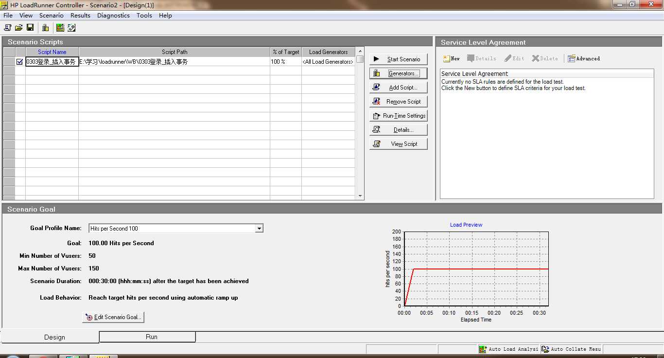Open Run-Time Settings
This screenshot has width=664, height=358.
(399, 115)
